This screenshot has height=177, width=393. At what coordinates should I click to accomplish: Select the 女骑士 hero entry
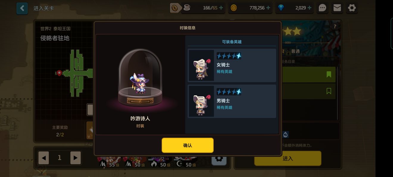[x=232, y=66]
